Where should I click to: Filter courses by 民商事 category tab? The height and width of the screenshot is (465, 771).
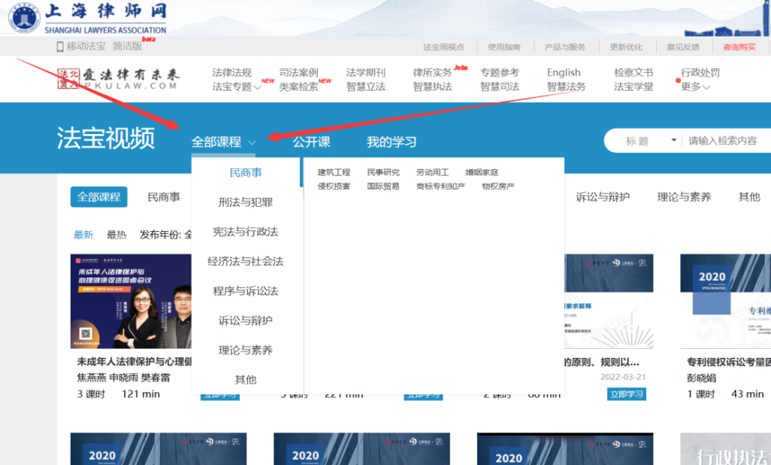point(163,197)
